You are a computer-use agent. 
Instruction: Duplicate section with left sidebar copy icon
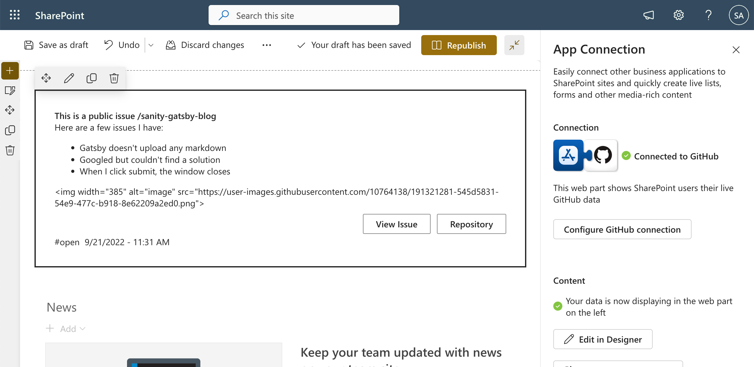(10, 130)
